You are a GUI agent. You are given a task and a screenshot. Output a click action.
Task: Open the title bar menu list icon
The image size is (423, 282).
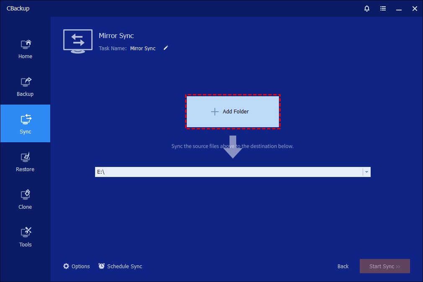pos(383,8)
